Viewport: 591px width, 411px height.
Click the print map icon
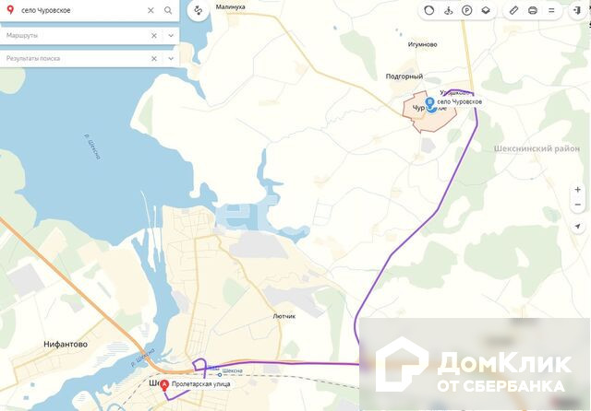(533, 10)
